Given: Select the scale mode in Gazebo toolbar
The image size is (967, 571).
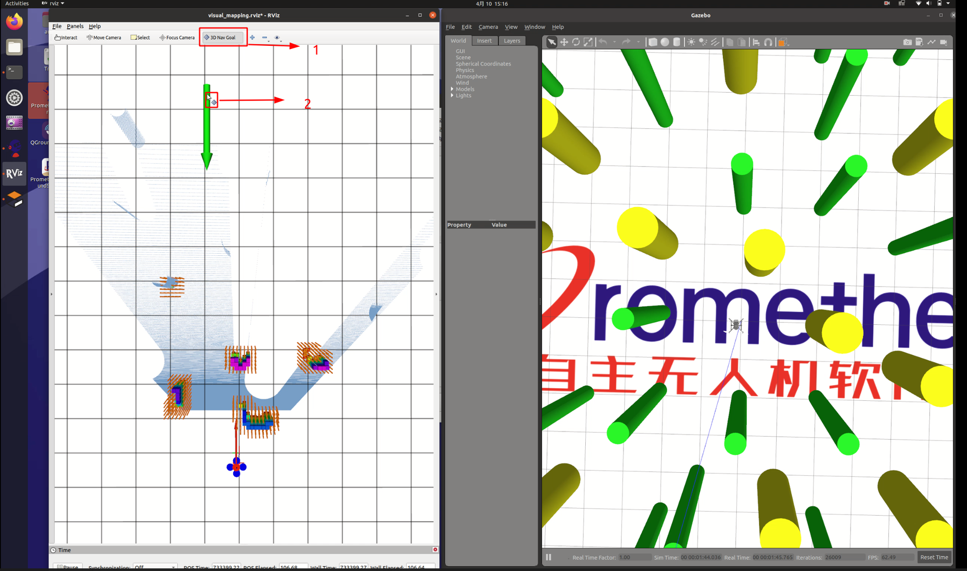Looking at the screenshot, I should (588, 42).
